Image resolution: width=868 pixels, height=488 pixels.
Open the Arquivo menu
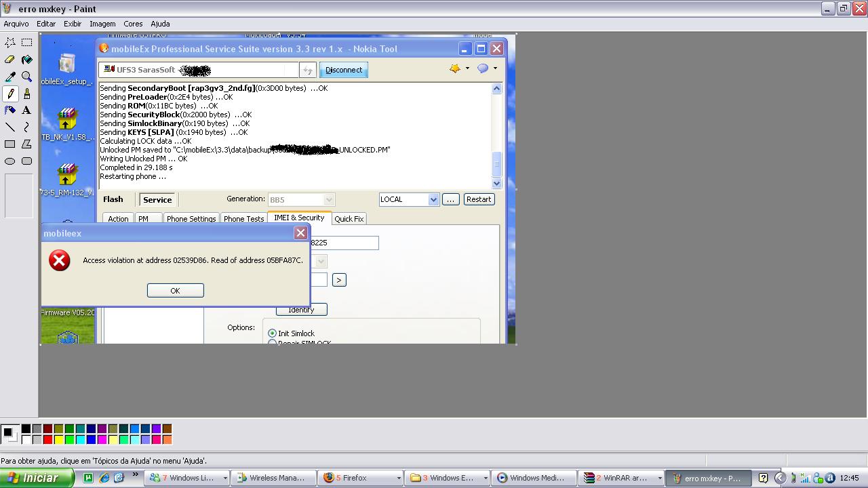tap(16, 24)
